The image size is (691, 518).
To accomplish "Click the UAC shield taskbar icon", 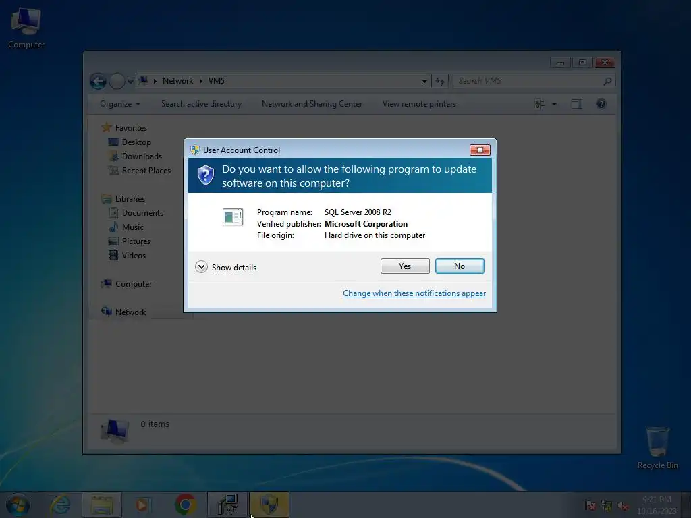I will point(269,505).
